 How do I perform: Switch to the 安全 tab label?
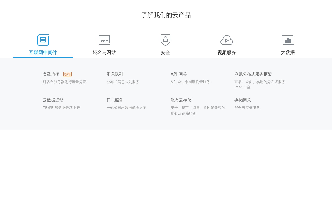(x=165, y=53)
